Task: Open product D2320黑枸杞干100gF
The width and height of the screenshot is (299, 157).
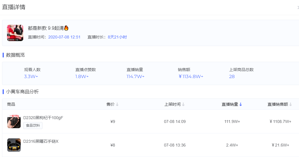Action: (43, 118)
